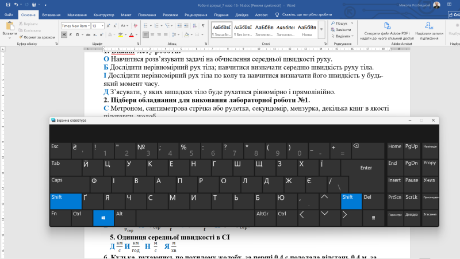
Task: Click the Save icon in the quick access toolbar
Action: click(8, 5)
